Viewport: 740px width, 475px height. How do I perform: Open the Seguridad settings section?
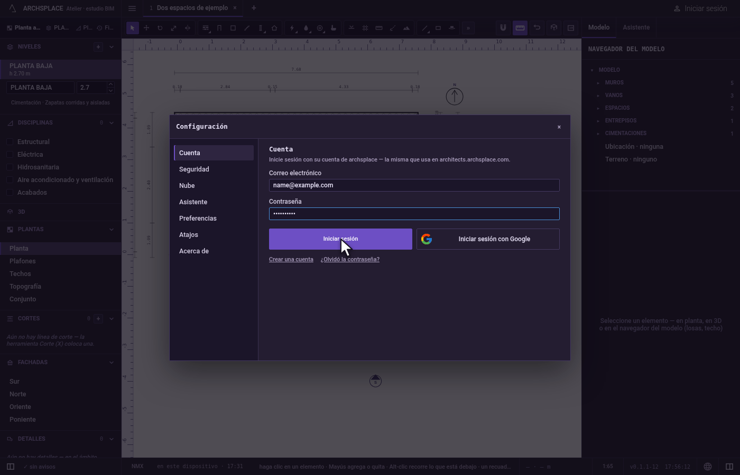tap(214, 169)
